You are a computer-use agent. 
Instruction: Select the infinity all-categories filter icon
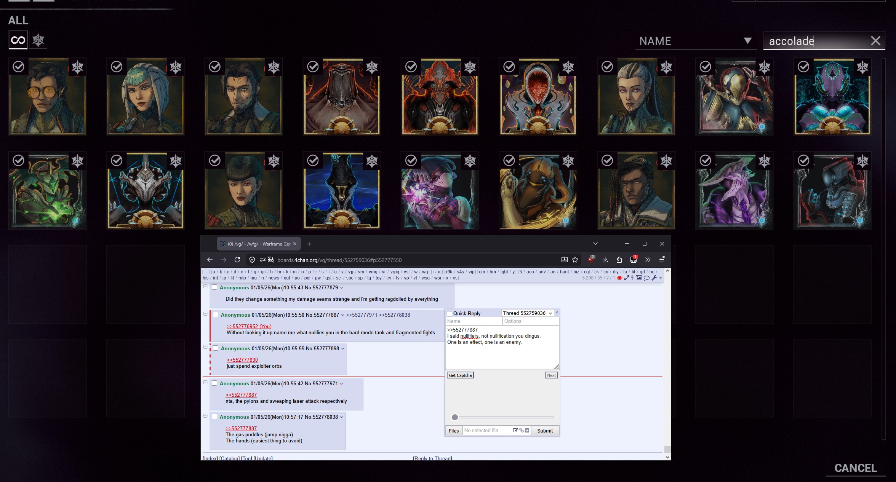[x=18, y=40]
